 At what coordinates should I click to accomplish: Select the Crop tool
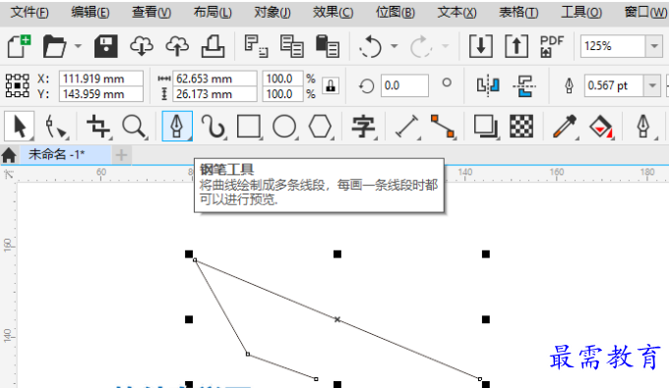pyautogui.click(x=98, y=127)
